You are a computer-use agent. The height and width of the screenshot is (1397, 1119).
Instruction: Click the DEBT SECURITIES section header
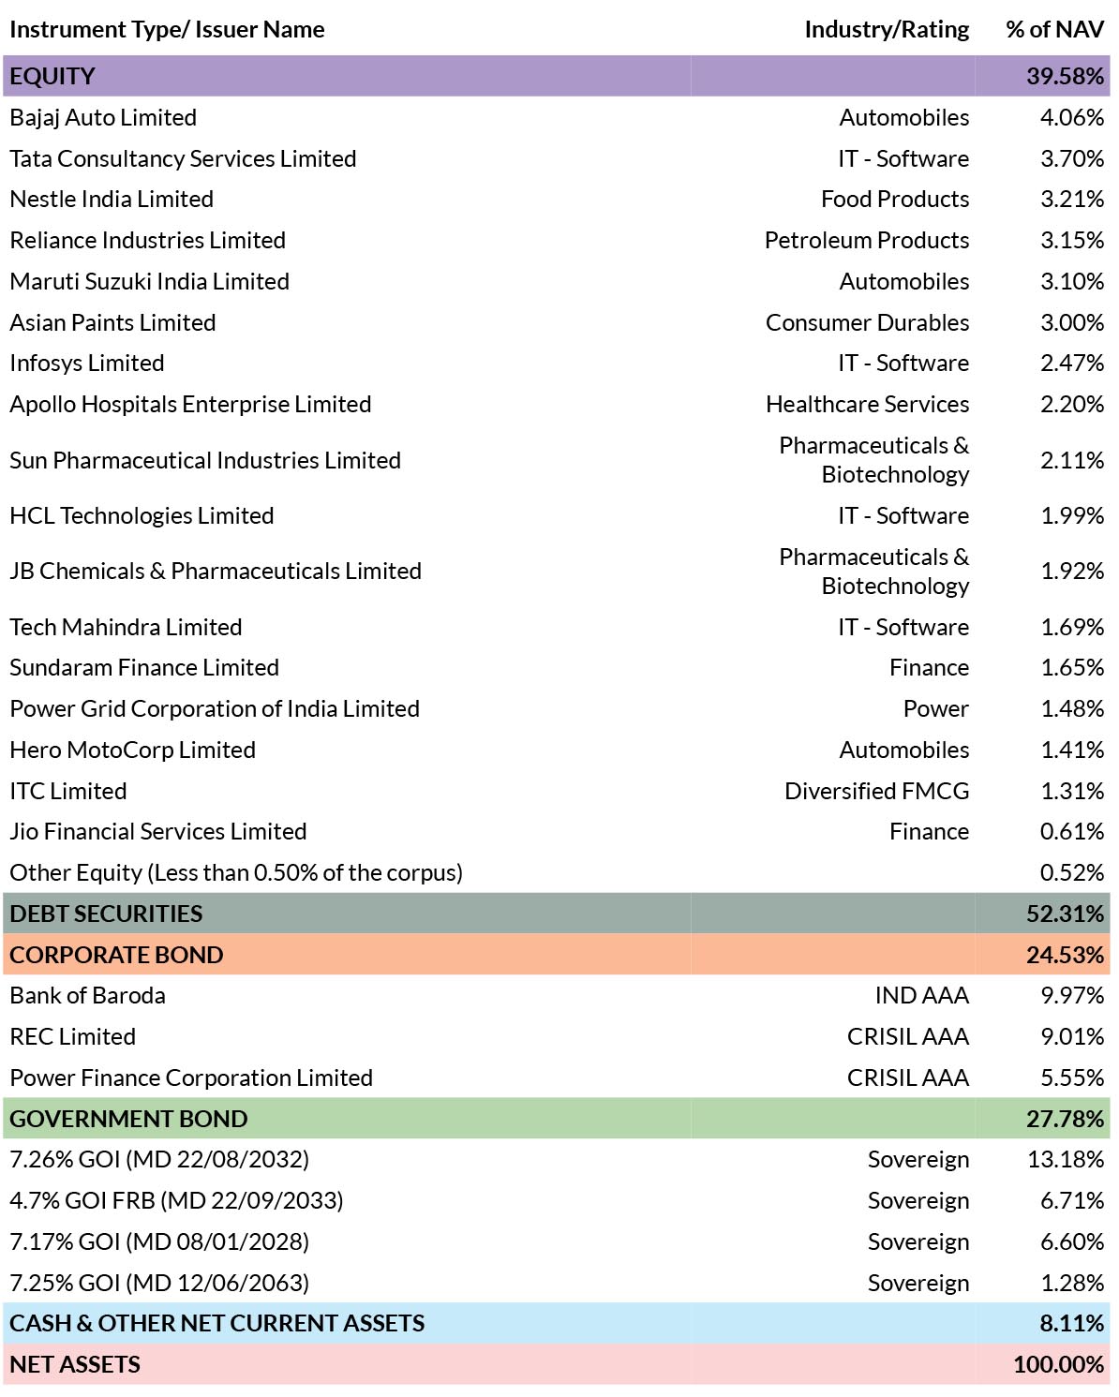557,914
